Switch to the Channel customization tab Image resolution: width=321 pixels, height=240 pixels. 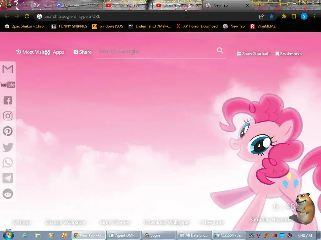177,5
